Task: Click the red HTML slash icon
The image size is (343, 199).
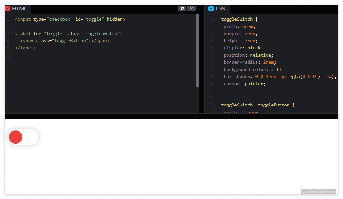Action: coord(8,9)
